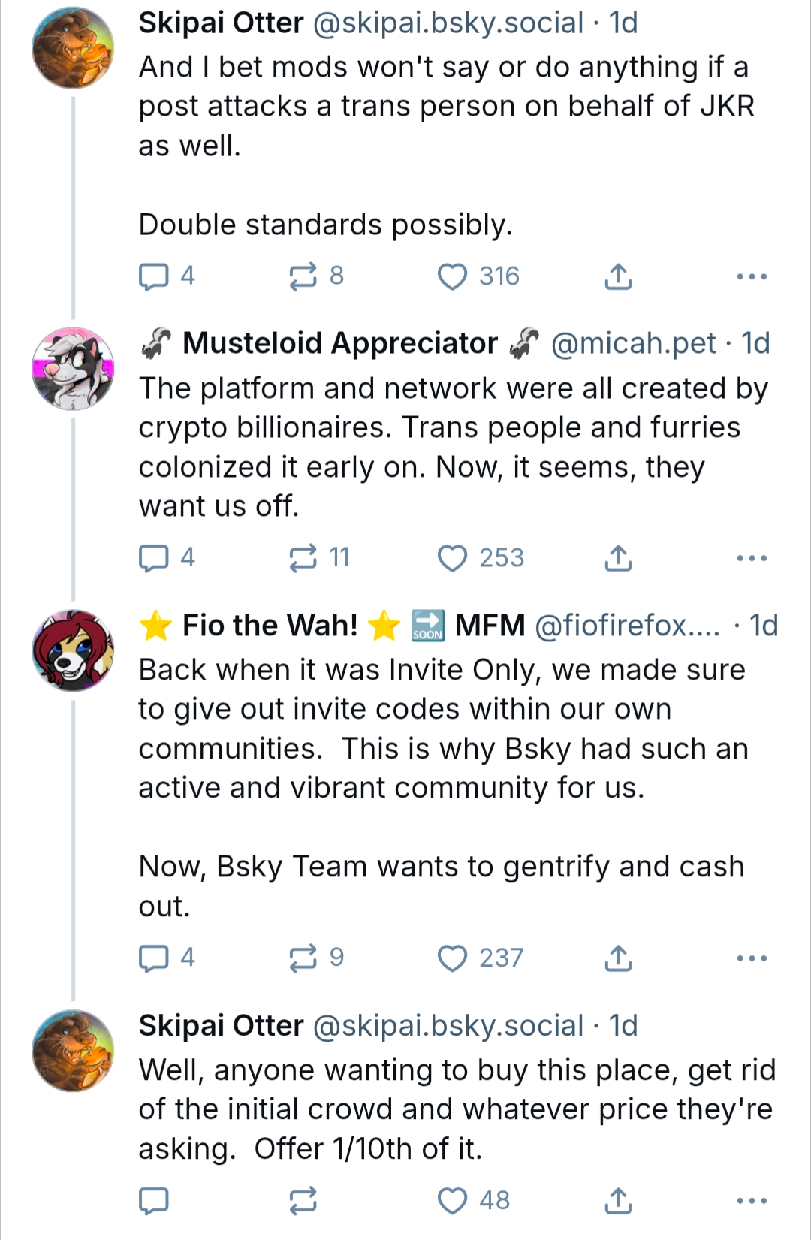View Musteloid Appreciator's skunk avatar
The image size is (811, 1240).
click(73, 369)
